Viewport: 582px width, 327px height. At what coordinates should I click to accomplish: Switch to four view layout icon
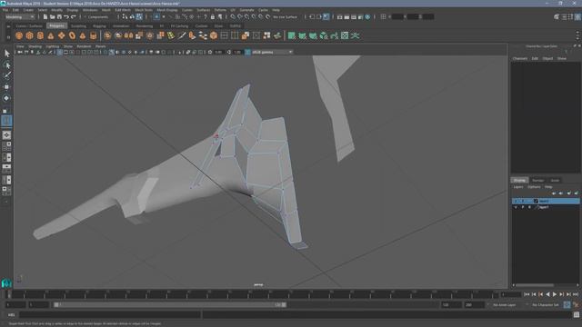pyautogui.click(x=6, y=146)
